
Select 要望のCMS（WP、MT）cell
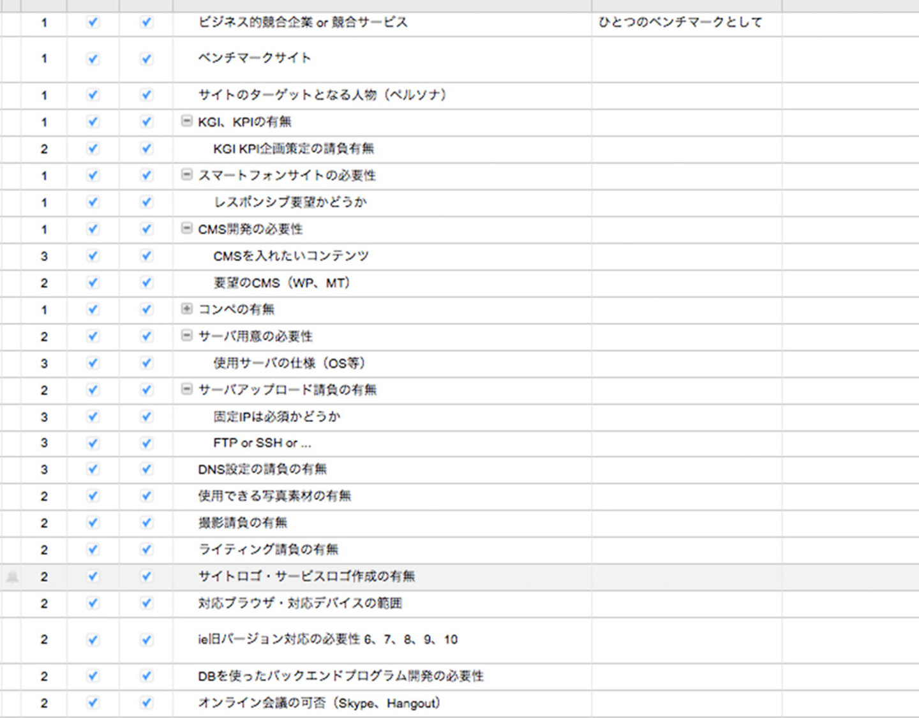(x=382, y=283)
